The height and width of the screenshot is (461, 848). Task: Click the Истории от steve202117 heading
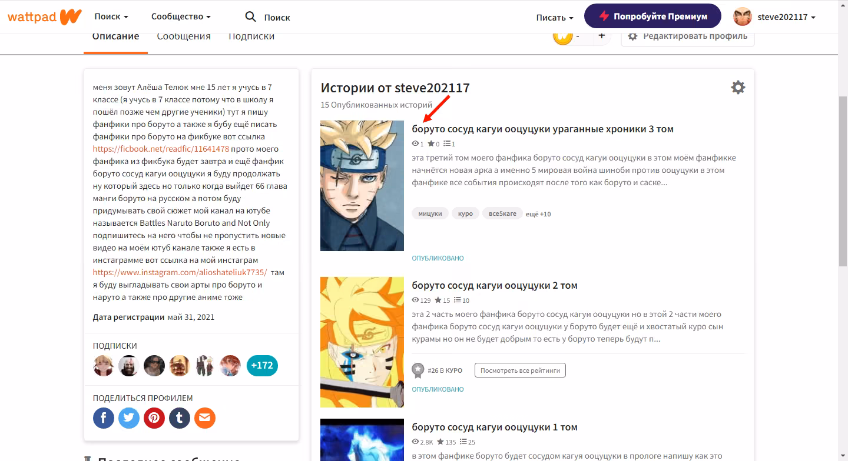coord(395,88)
